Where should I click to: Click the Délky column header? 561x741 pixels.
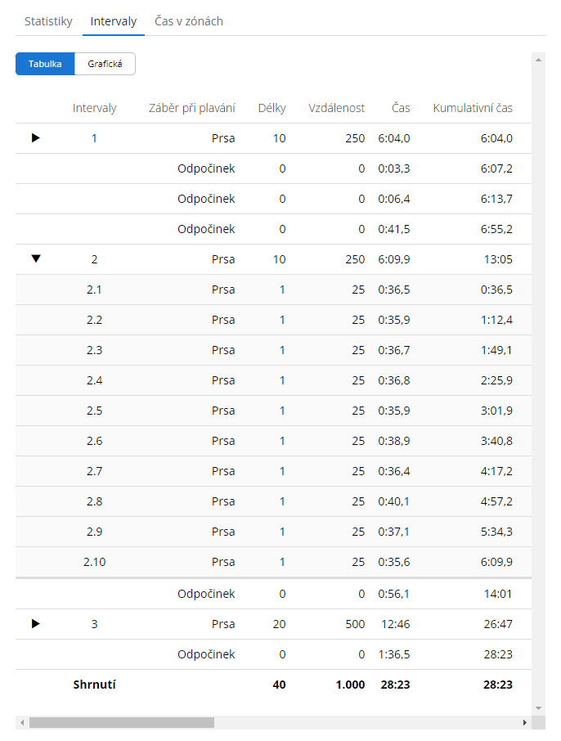(272, 108)
